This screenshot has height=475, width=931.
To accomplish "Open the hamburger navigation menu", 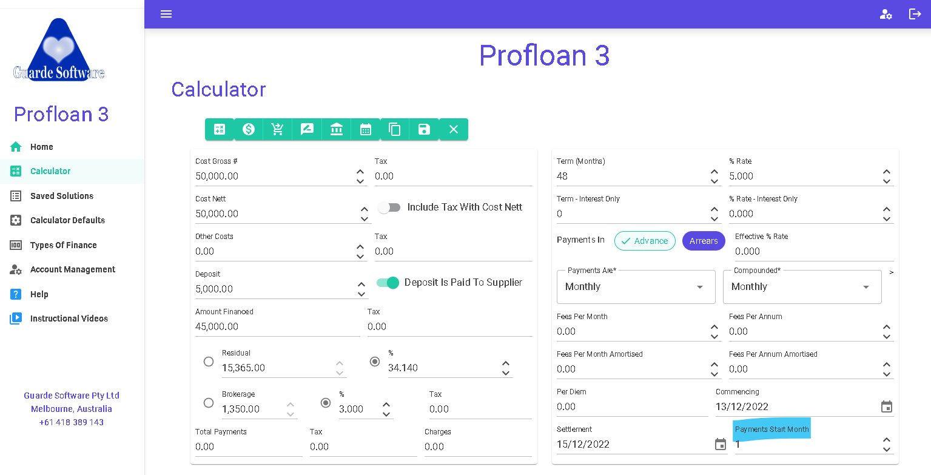I will pyautogui.click(x=166, y=14).
